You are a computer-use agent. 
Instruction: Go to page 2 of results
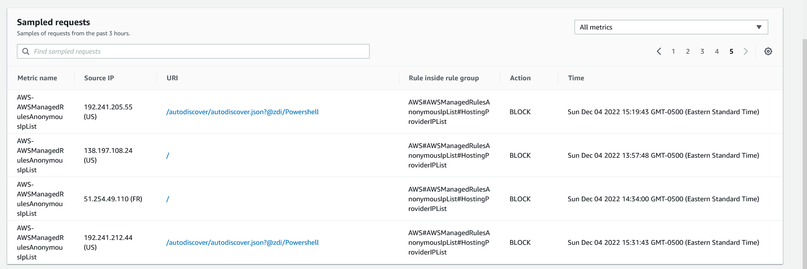688,51
